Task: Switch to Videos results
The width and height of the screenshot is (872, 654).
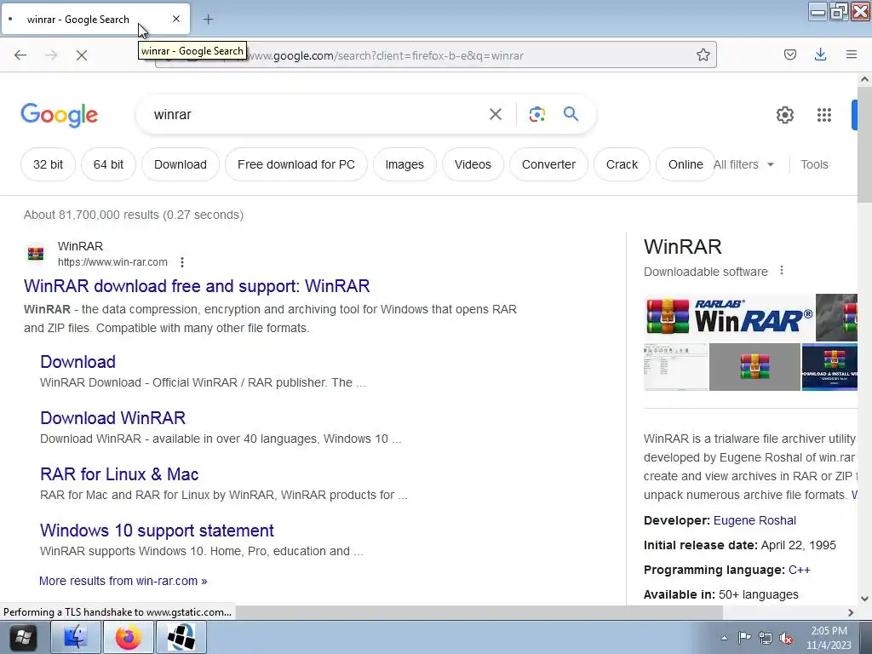Action: pos(473,164)
